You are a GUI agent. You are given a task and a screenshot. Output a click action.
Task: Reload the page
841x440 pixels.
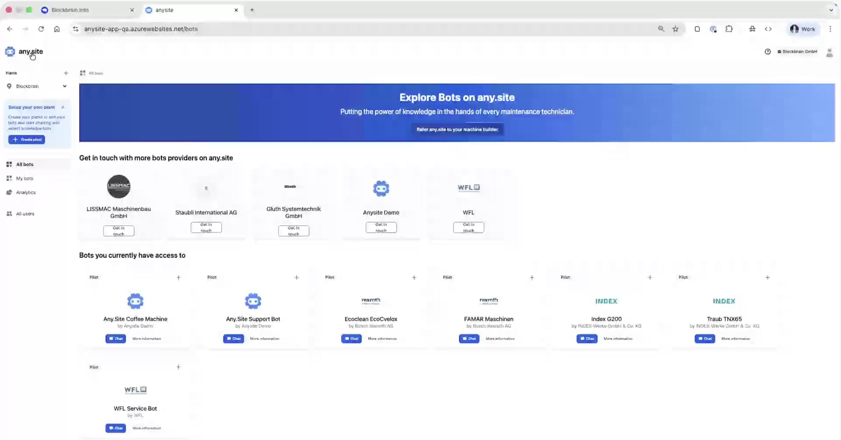pos(41,29)
